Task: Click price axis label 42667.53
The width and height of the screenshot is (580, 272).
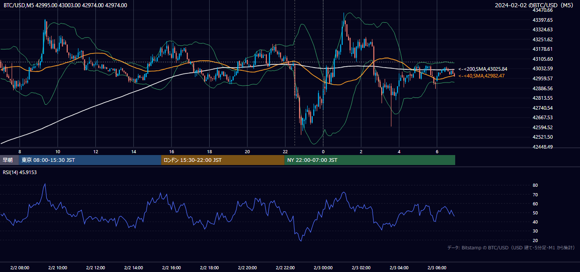Action: point(542,117)
